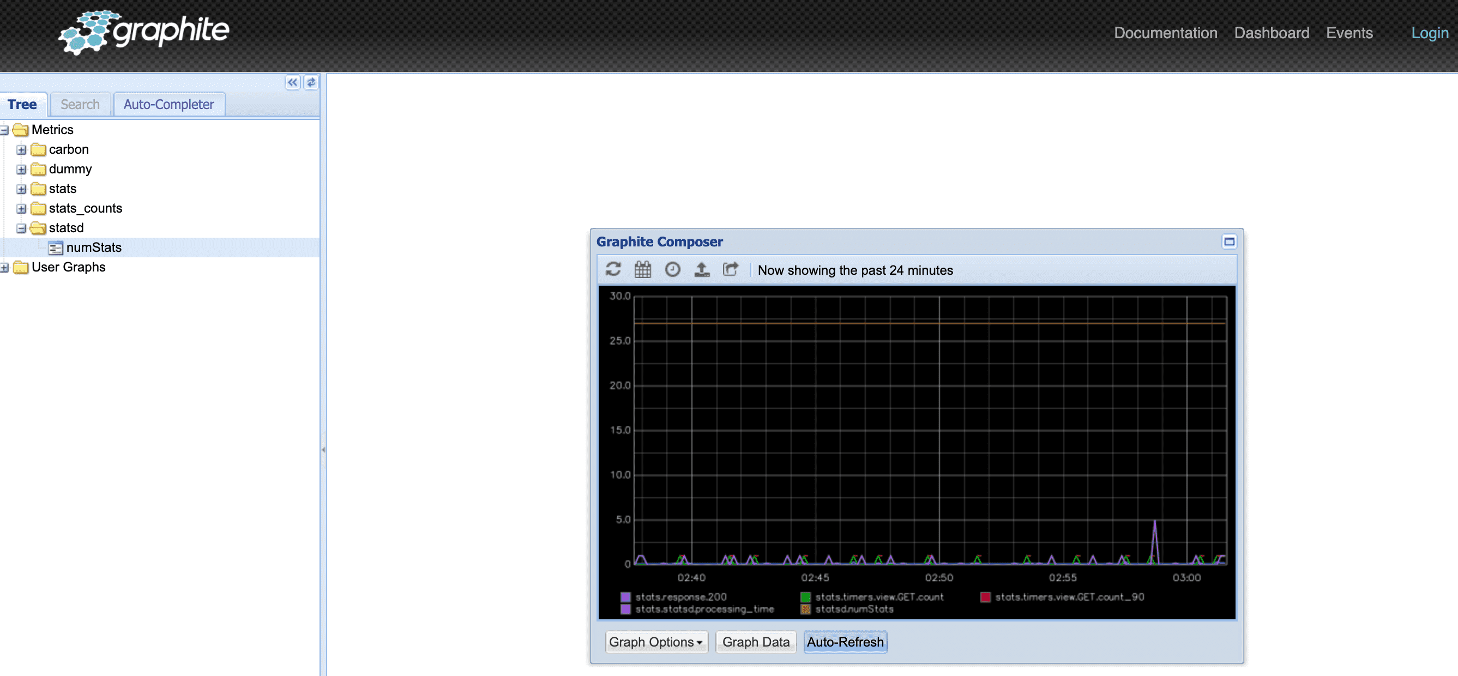Image resolution: width=1458 pixels, height=676 pixels.
Task: Switch to the Auto-Completer tab
Action: [x=168, y=104]
